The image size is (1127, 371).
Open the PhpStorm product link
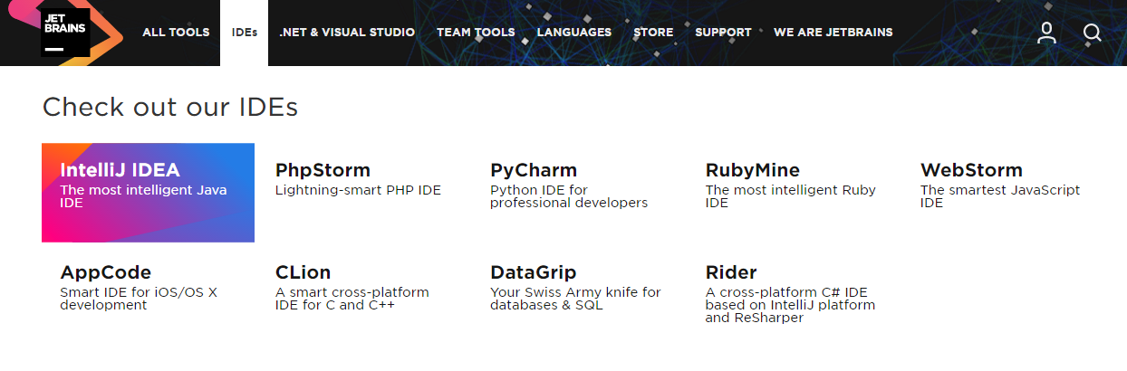(323, 170)
